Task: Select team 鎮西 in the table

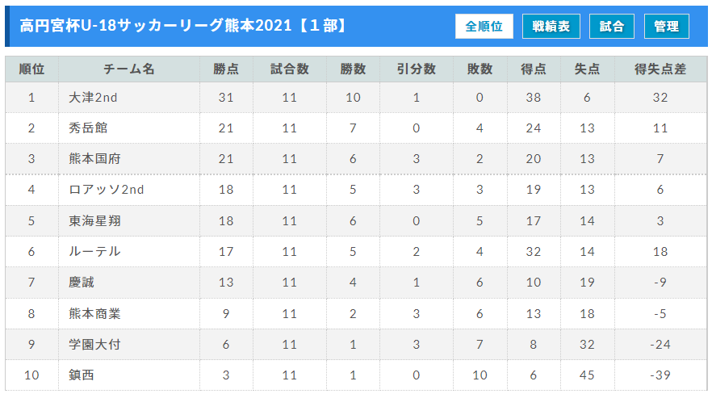Action: 82,375
